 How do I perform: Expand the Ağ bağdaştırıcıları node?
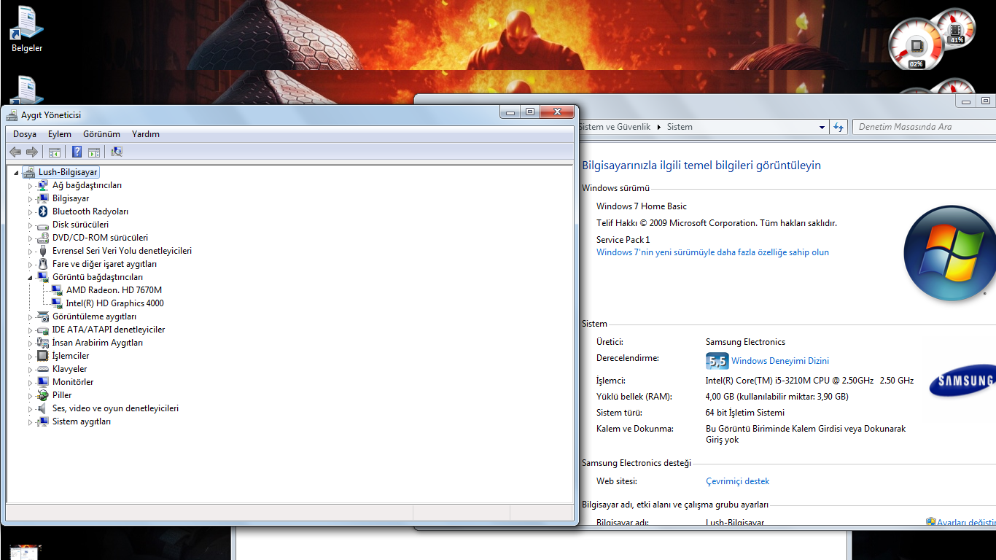pos(31,186)
